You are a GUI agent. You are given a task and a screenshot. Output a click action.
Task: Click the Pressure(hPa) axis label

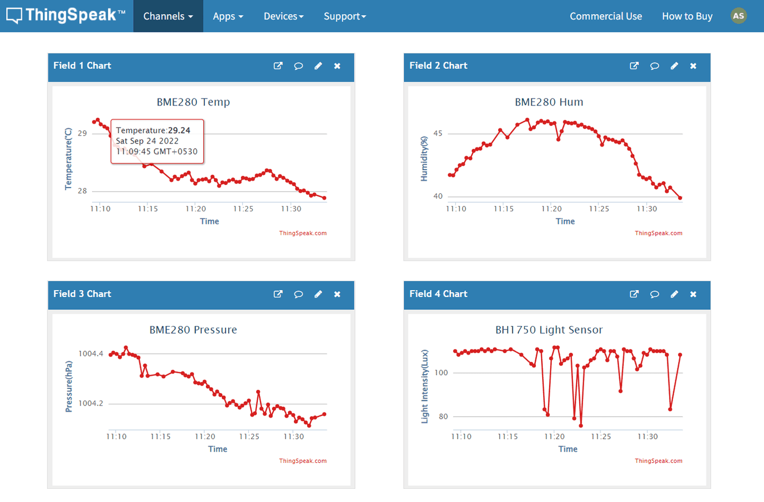click(68, 386)
